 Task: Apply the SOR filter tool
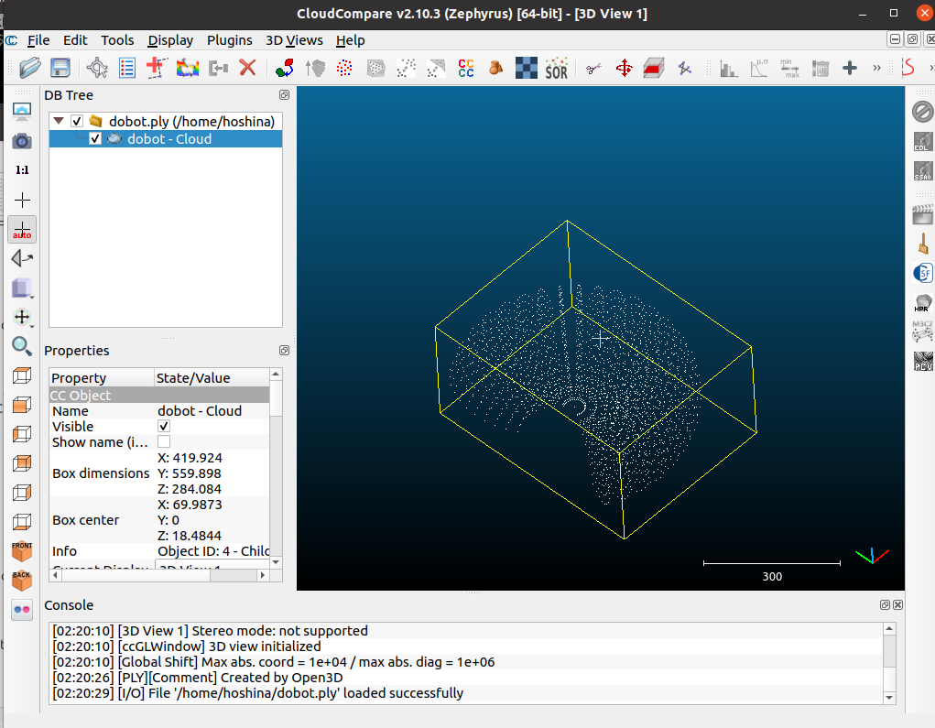(556, 68)
